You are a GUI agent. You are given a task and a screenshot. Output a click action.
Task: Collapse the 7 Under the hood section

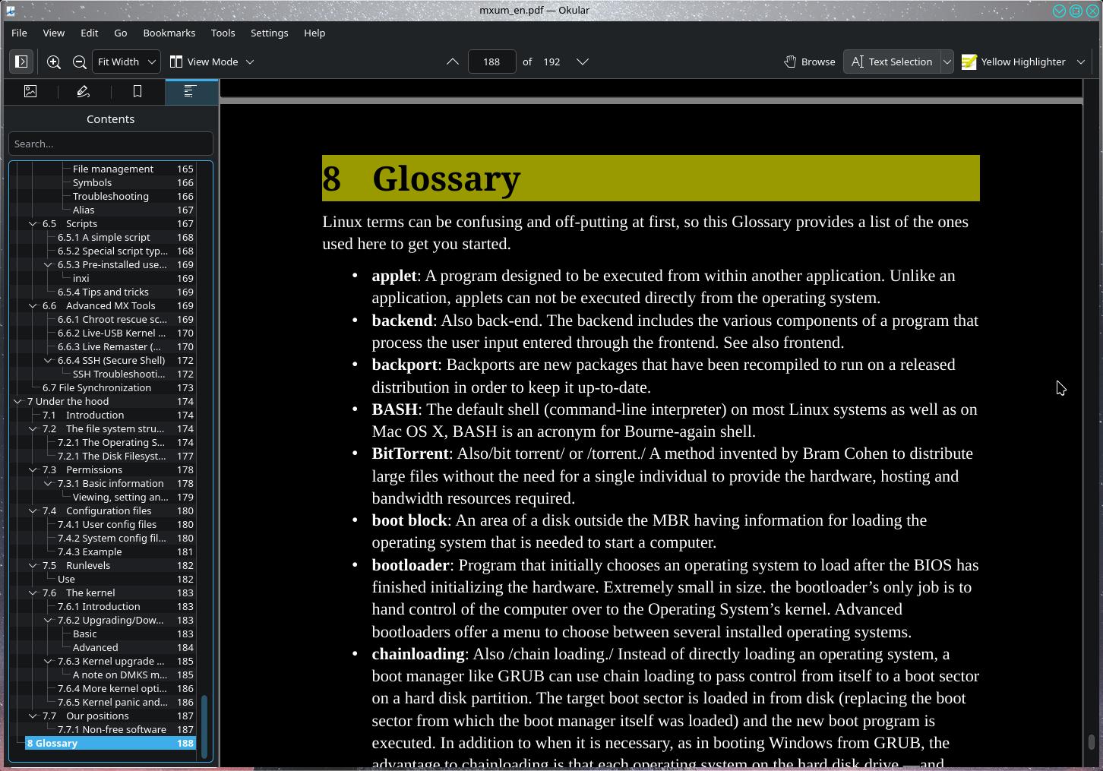pos(17,401)
